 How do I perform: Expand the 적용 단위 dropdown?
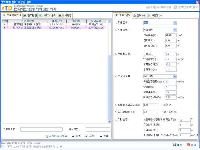point(175,23)
